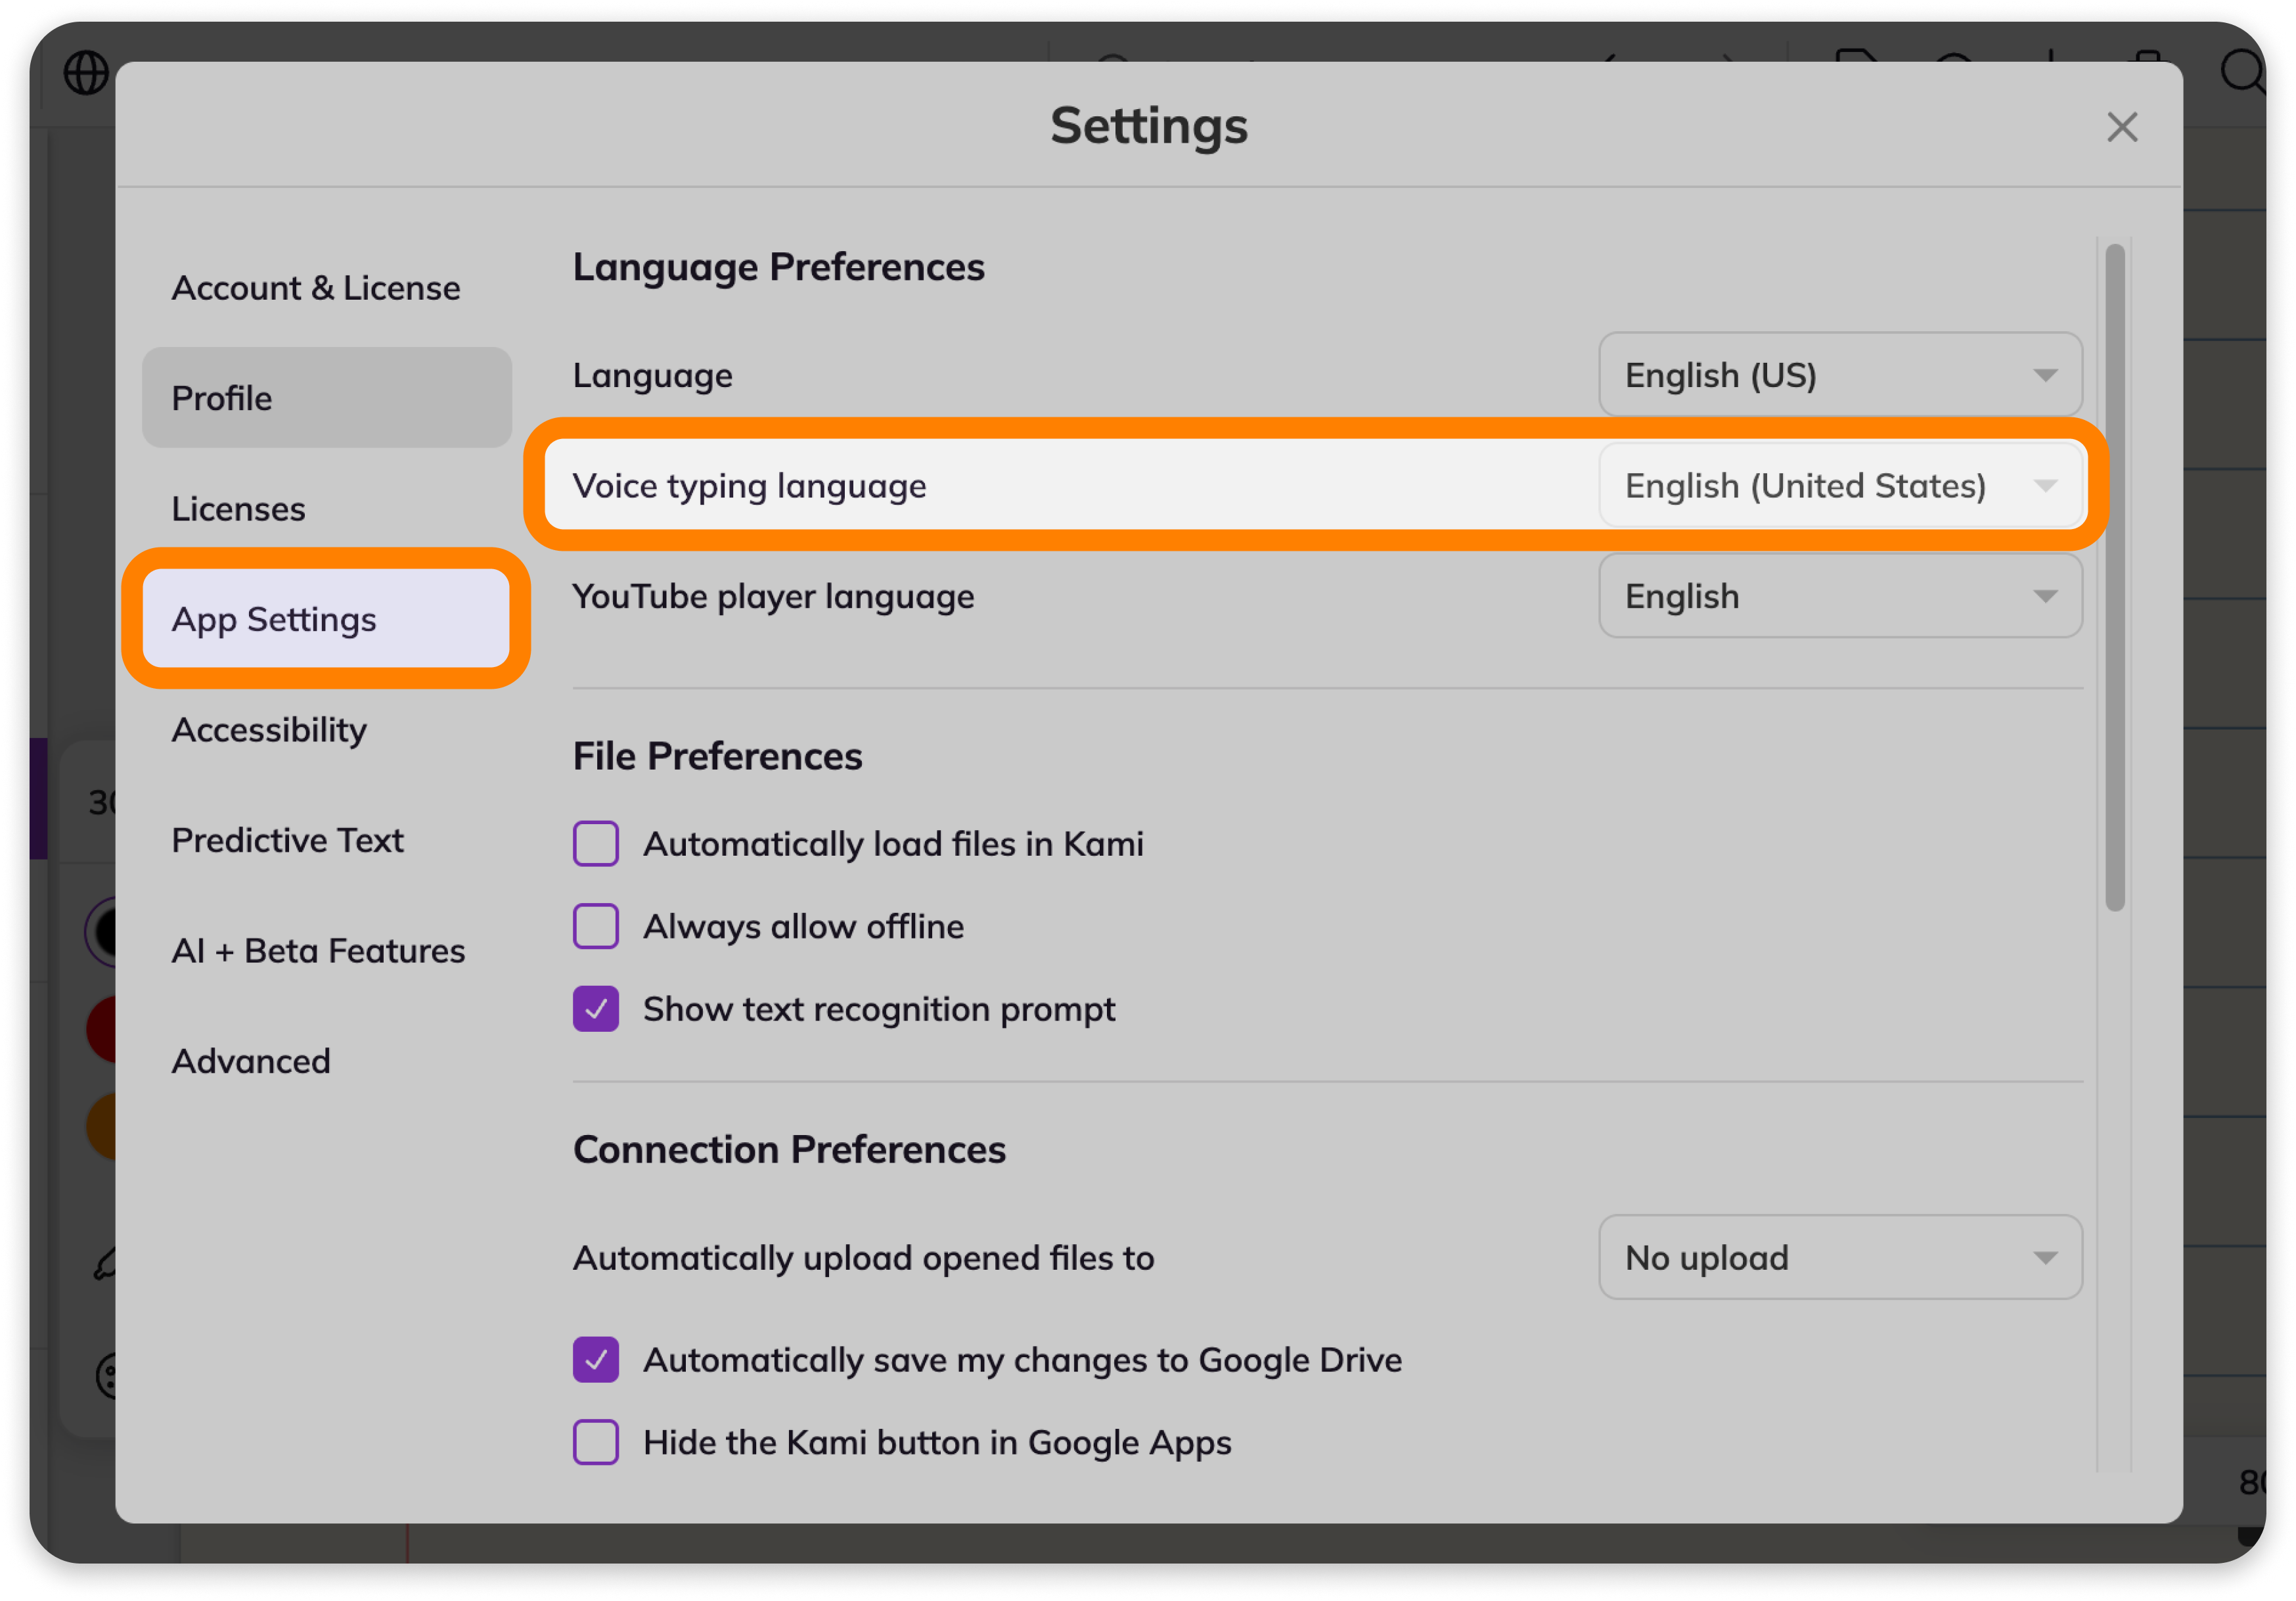The image size is (2296, 1601).
Task: Click the Language Preferences heading
Action: click(x=778, y=267)
